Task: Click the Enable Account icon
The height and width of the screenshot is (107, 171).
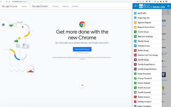Action: pos(135,88)
